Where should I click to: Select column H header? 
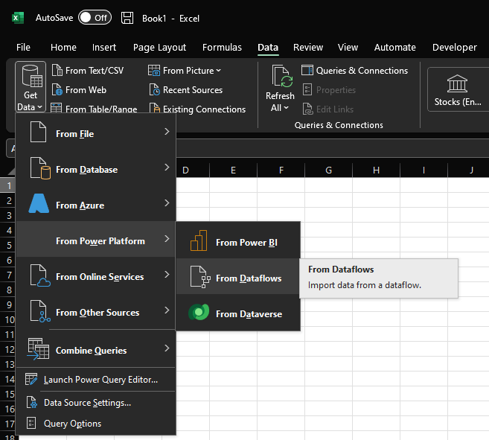click(x=376, y=170)
